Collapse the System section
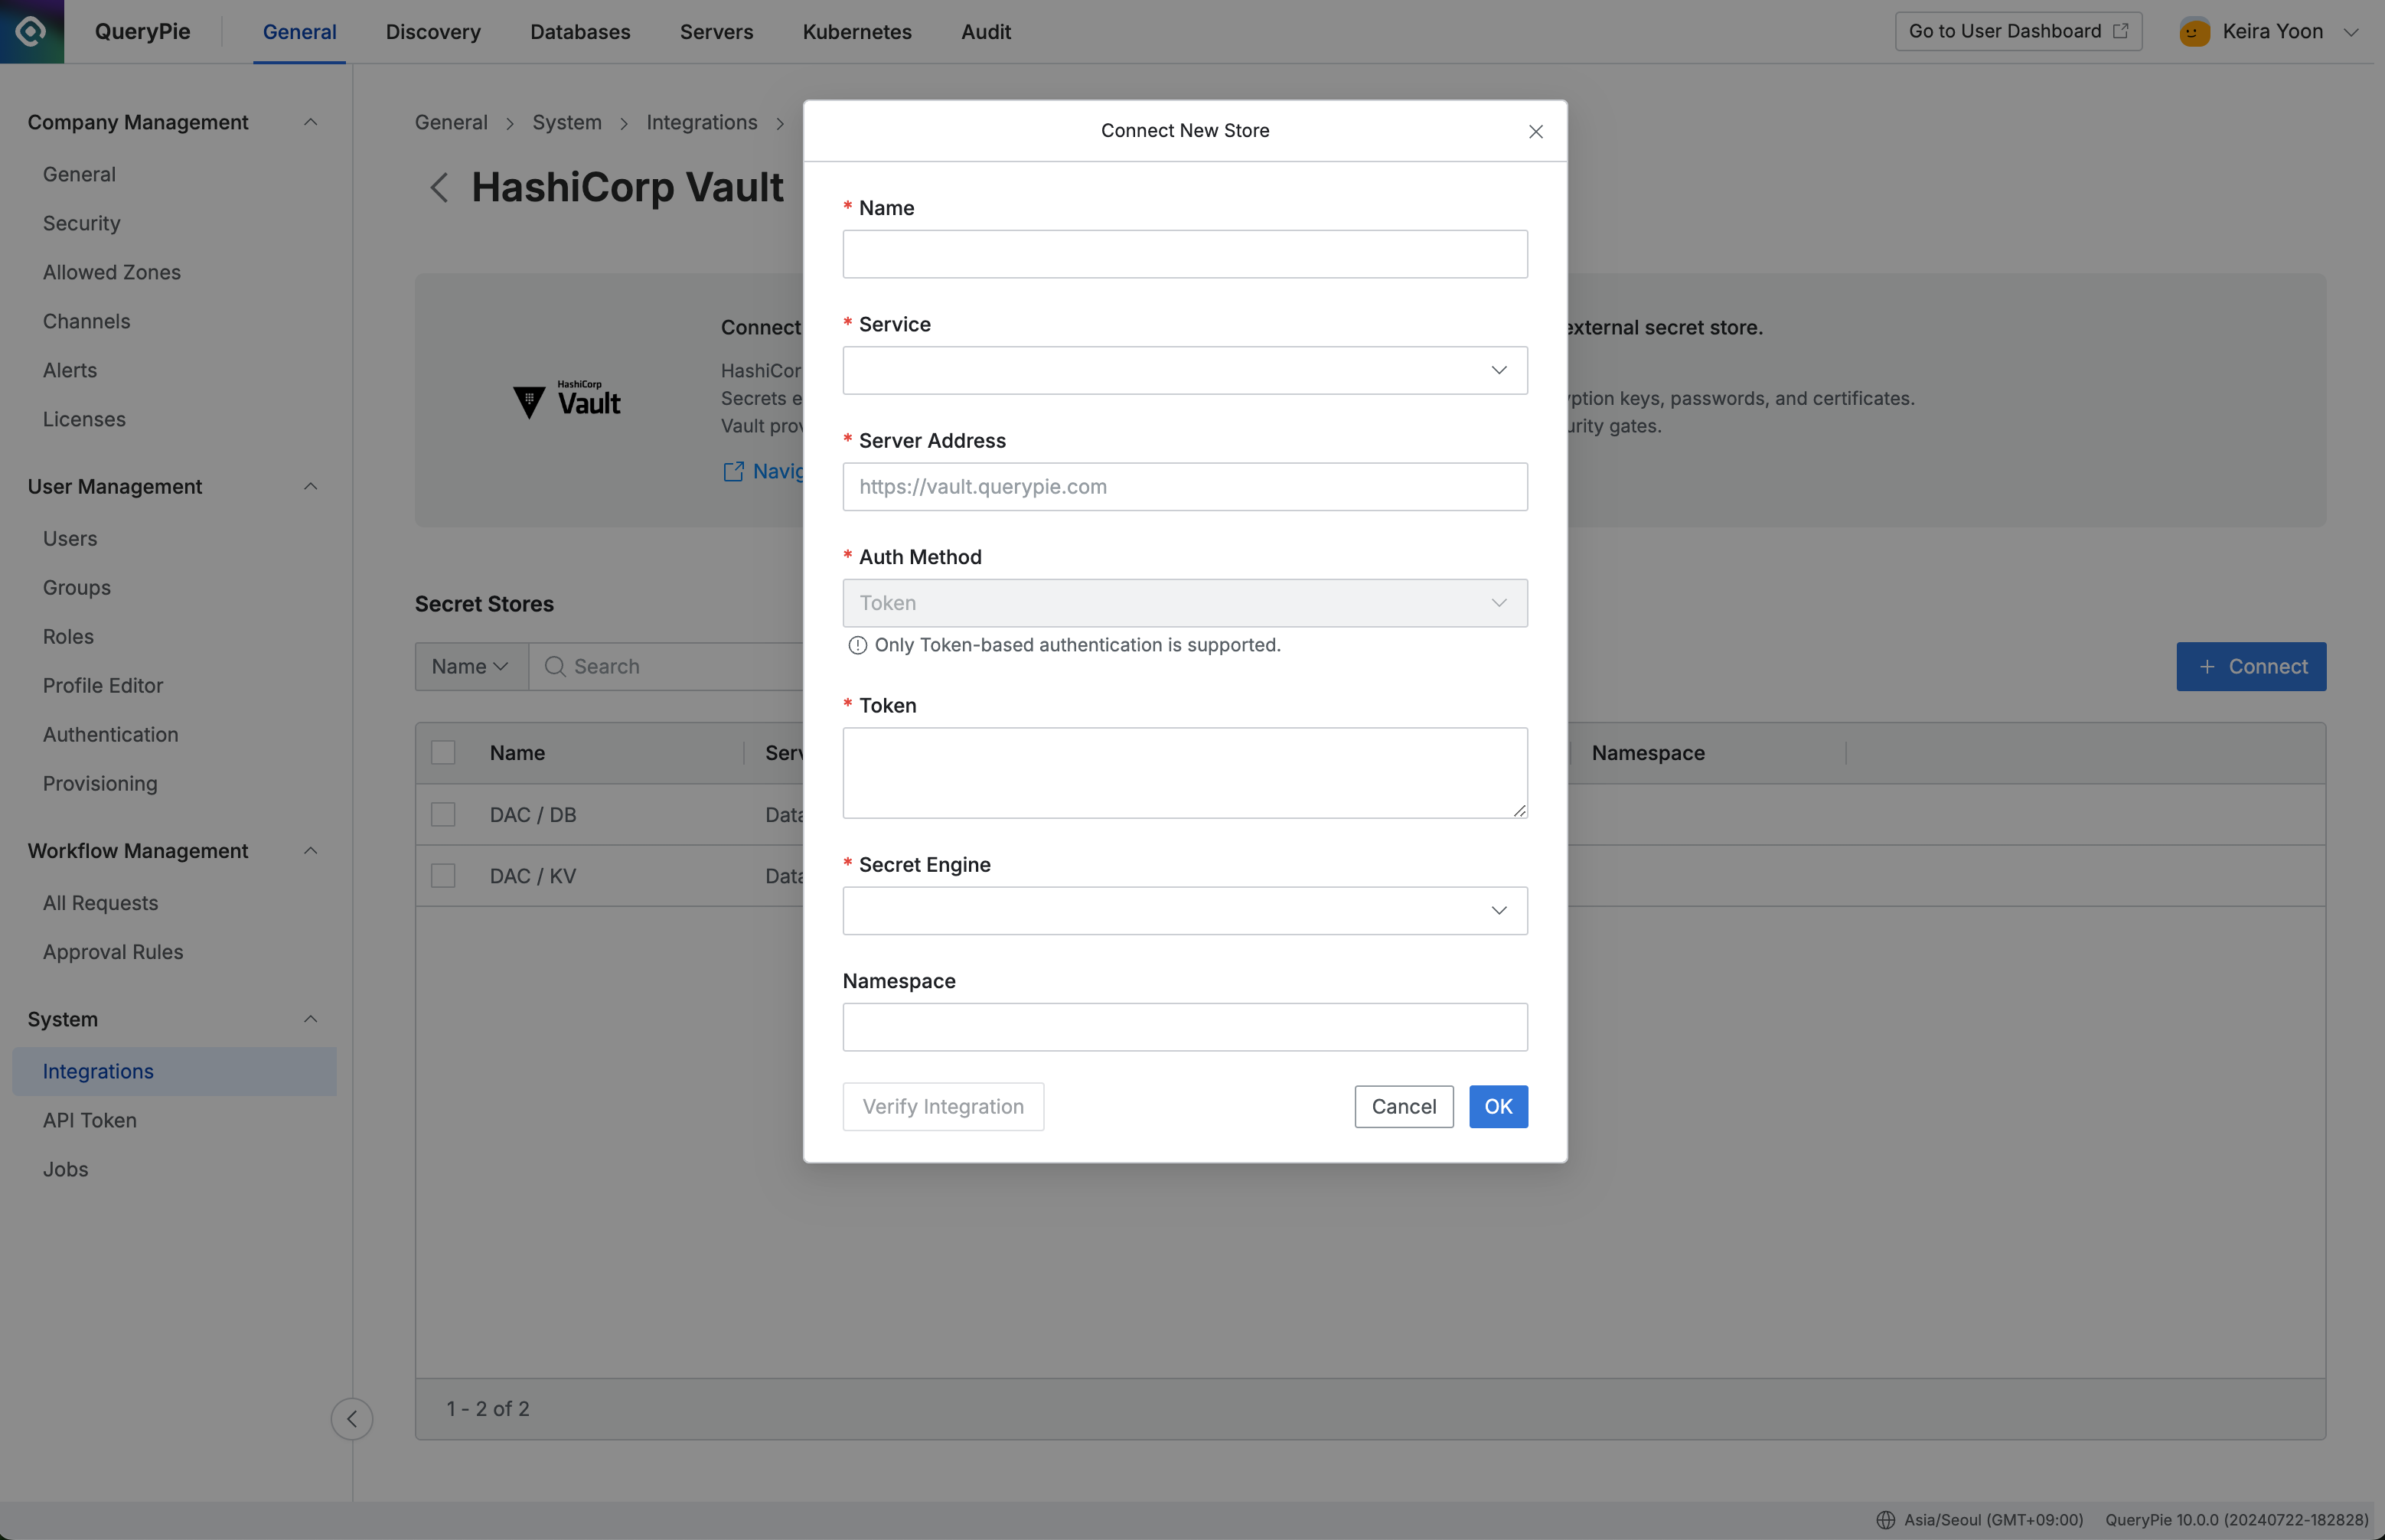The width and height of the screenshot is (2385, 1540). (x=311, y=1018)
